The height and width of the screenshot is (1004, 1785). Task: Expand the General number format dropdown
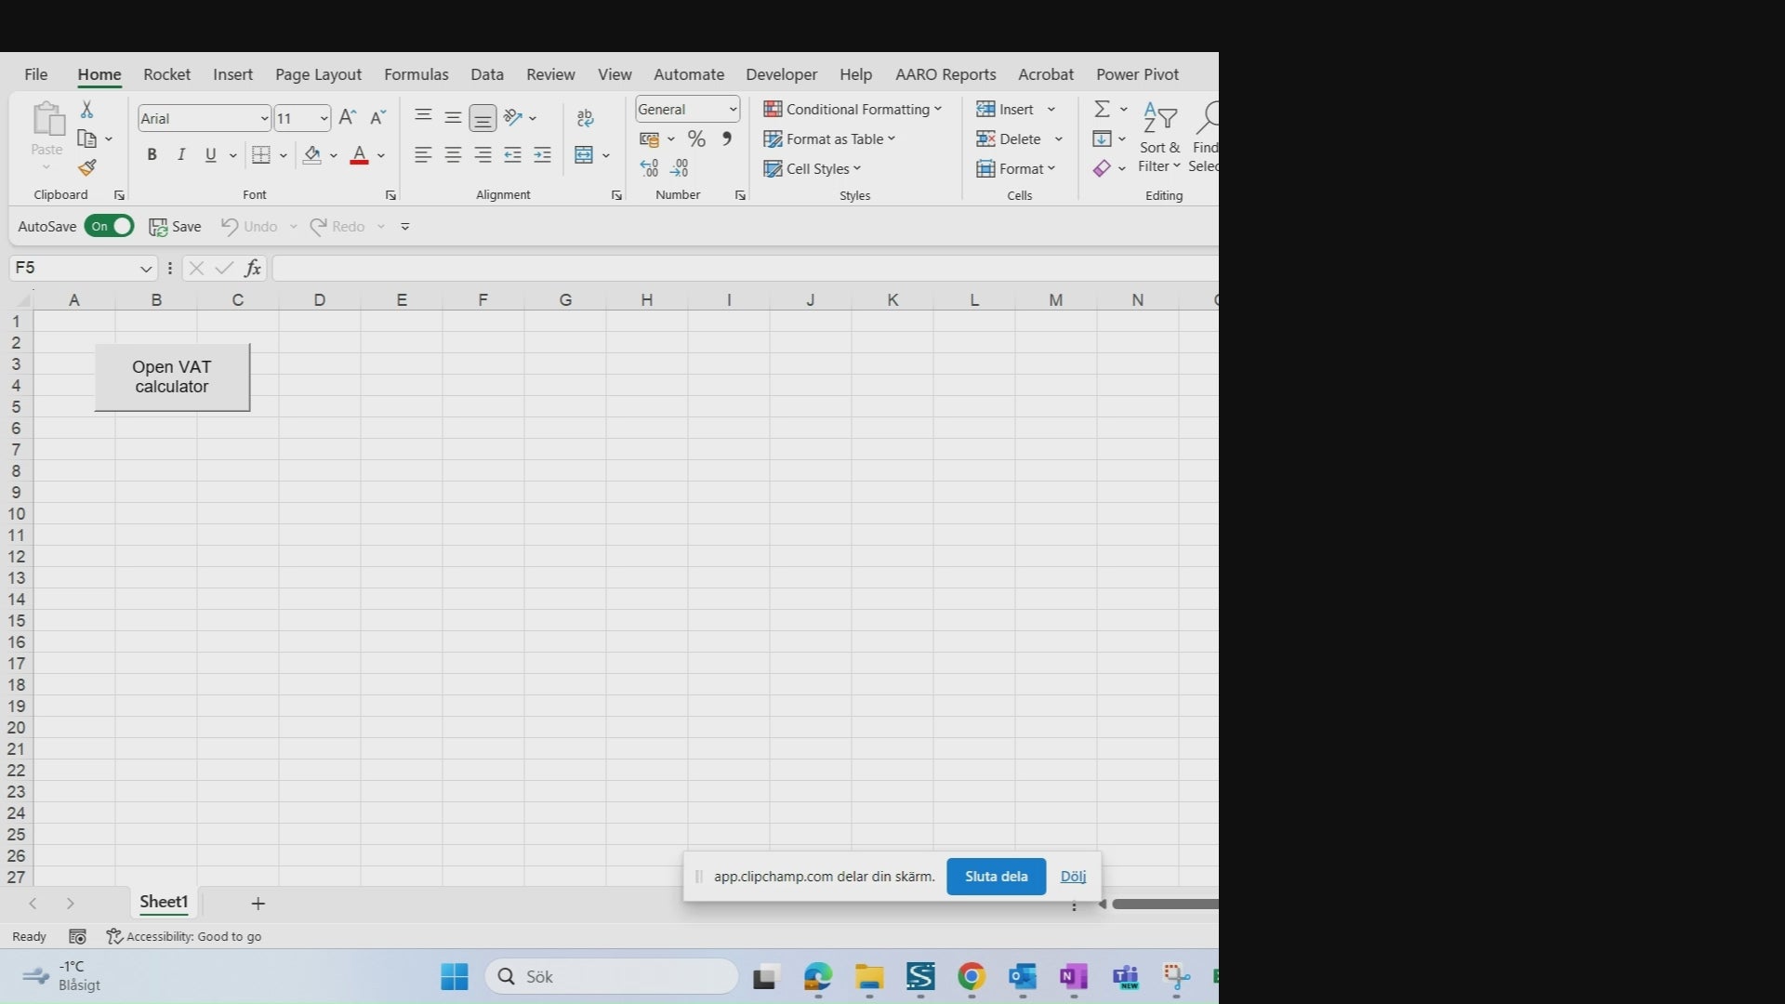[733, 110]
